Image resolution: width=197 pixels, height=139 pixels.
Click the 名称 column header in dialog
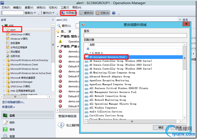92,45
